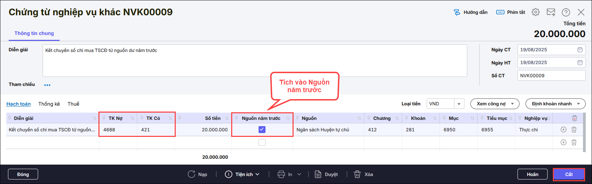Open the settings gear icon
The height and width of the screenshot is (184, 592).
point(536,12)
